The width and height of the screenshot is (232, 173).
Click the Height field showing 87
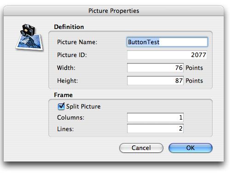coord(155,81)
